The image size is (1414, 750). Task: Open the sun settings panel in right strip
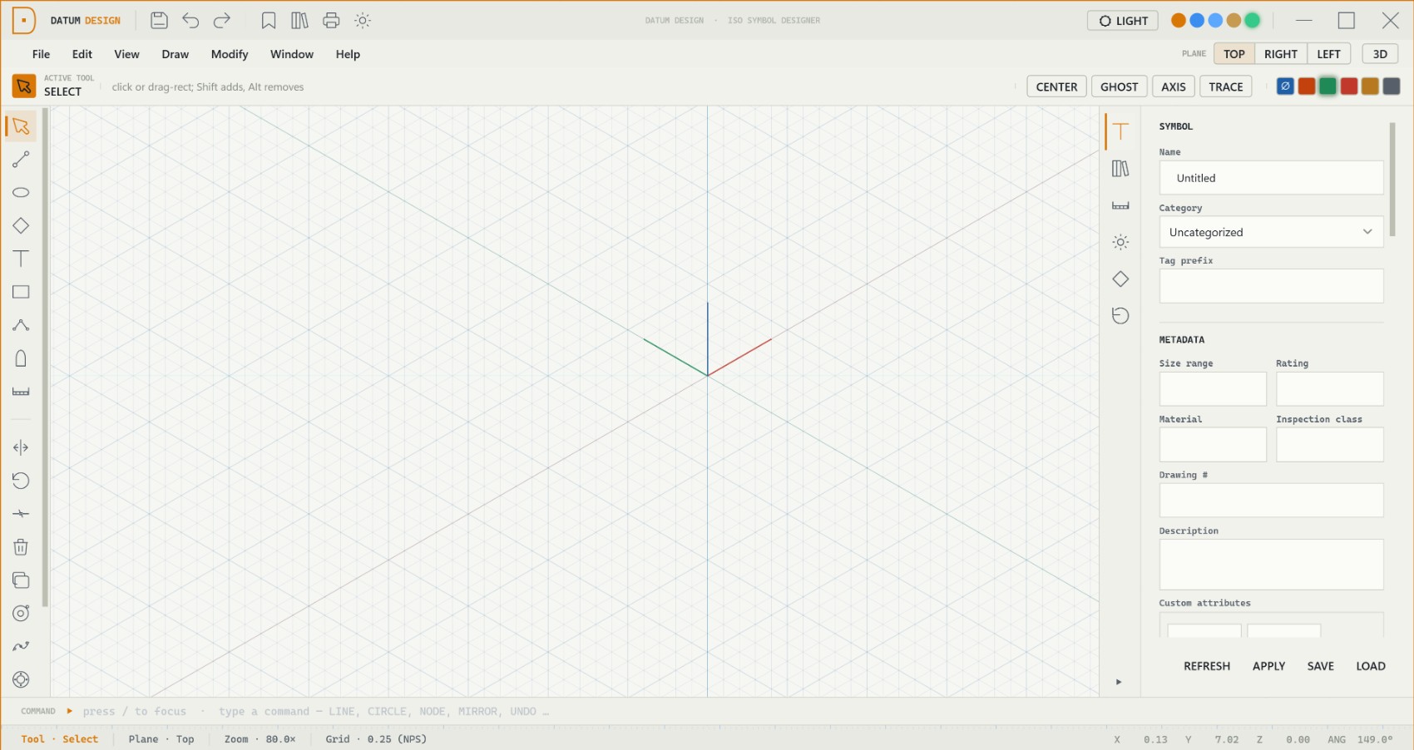pyautogui.click(x=1120, y=242)
